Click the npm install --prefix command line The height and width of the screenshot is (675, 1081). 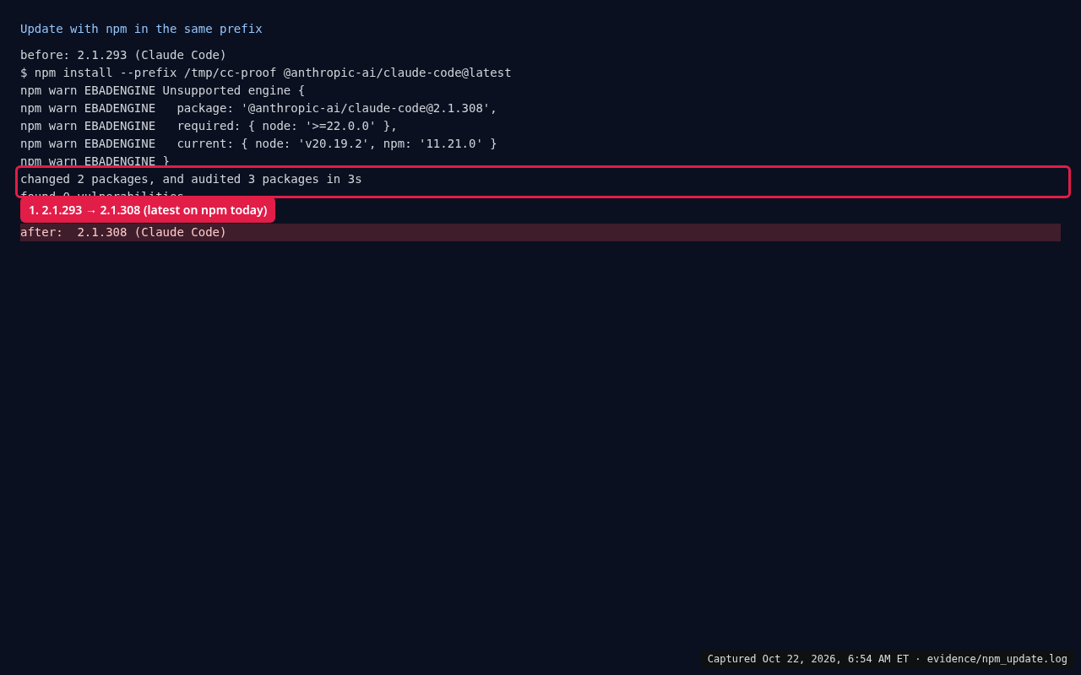[x=266, y=73]
